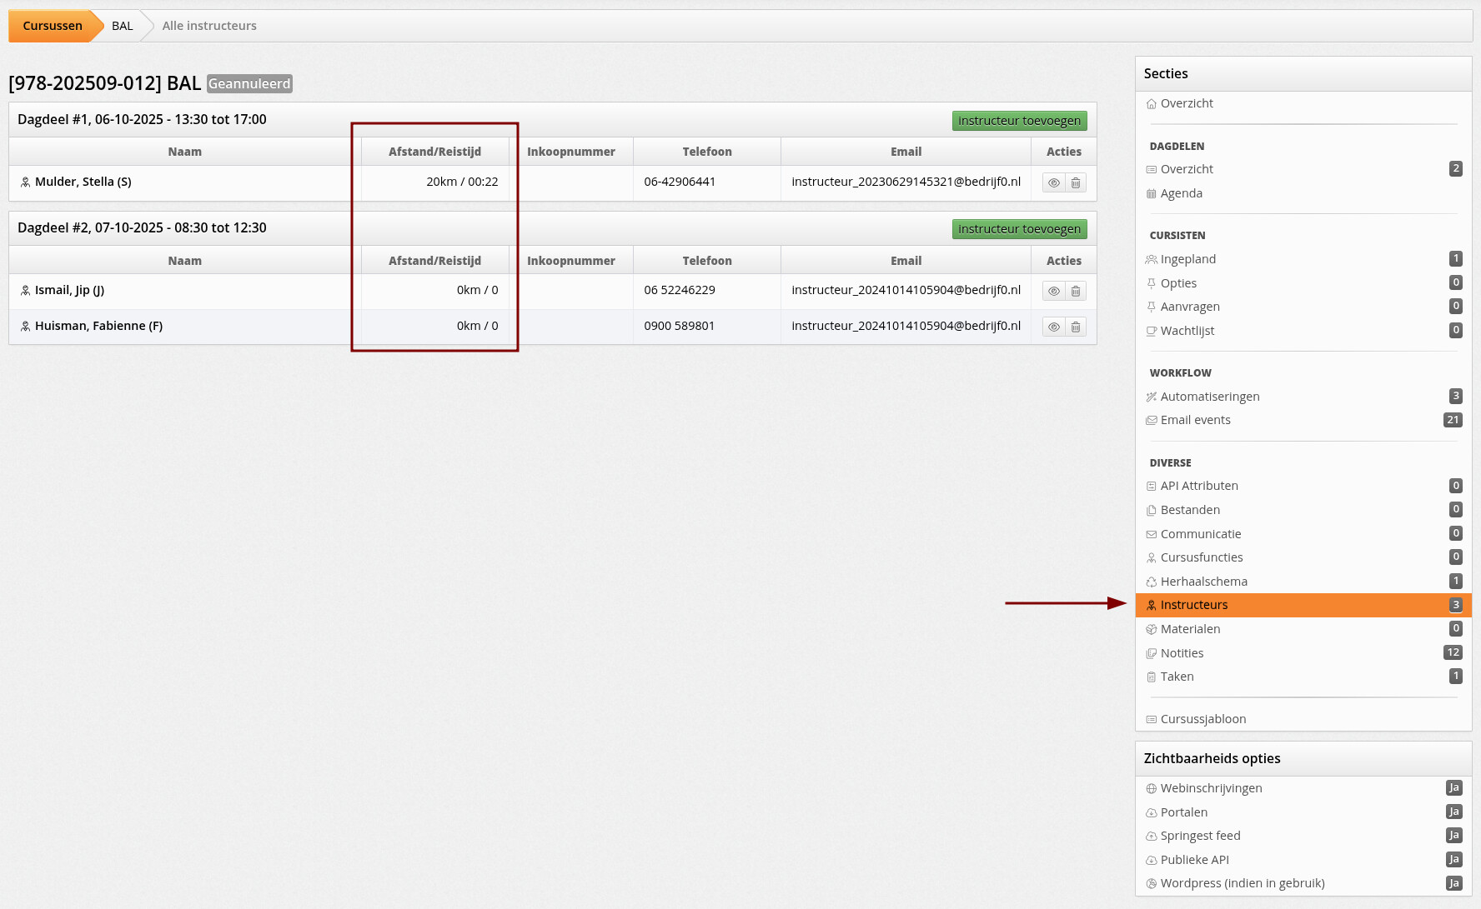Add instructor to Dagdeel #1
This screenshot has width=1481, height=909.
1019,121
